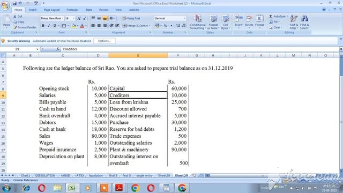Screen dimensions: 343x193
Task: Open the DISSOLUTION sheet tab
Action: pyautogui.click(x=45, y=175)
